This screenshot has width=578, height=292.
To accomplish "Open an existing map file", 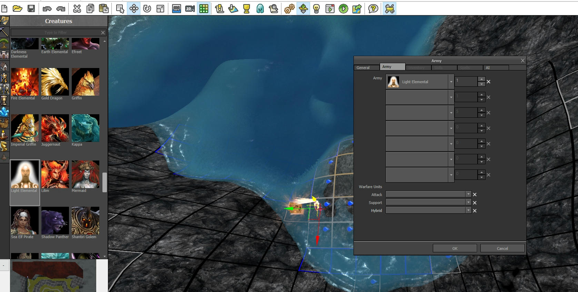I will click(18, 9).
